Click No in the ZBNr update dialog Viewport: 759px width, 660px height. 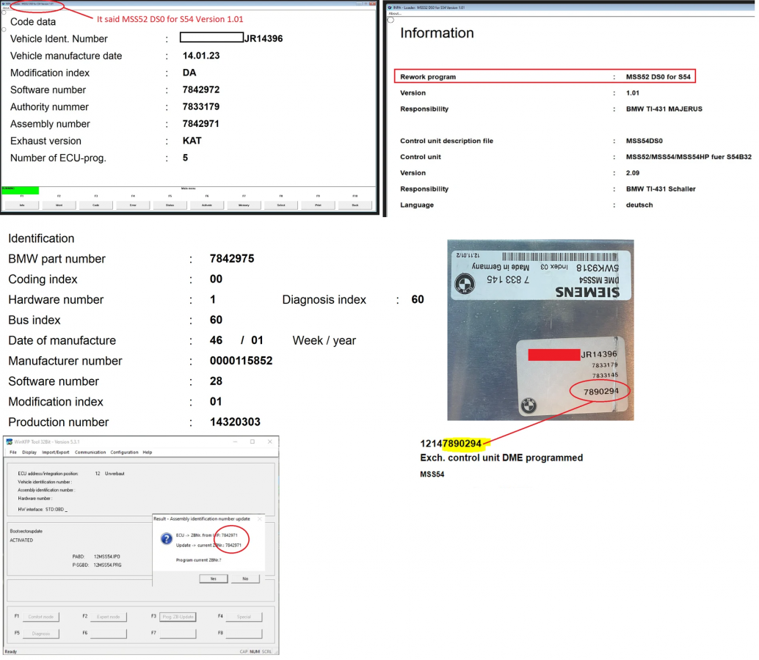245,579
